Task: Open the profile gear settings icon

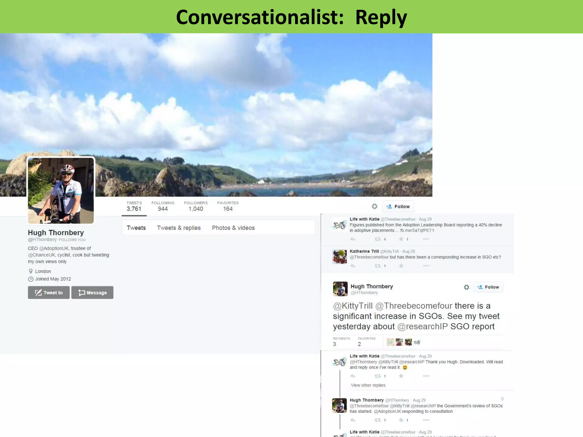Action: 374,207
